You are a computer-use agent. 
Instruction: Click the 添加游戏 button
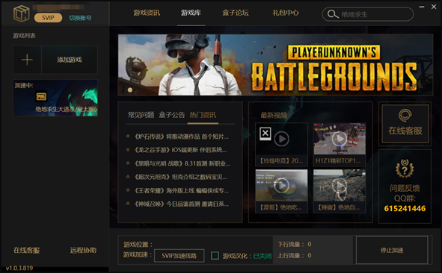pos(70,60)
